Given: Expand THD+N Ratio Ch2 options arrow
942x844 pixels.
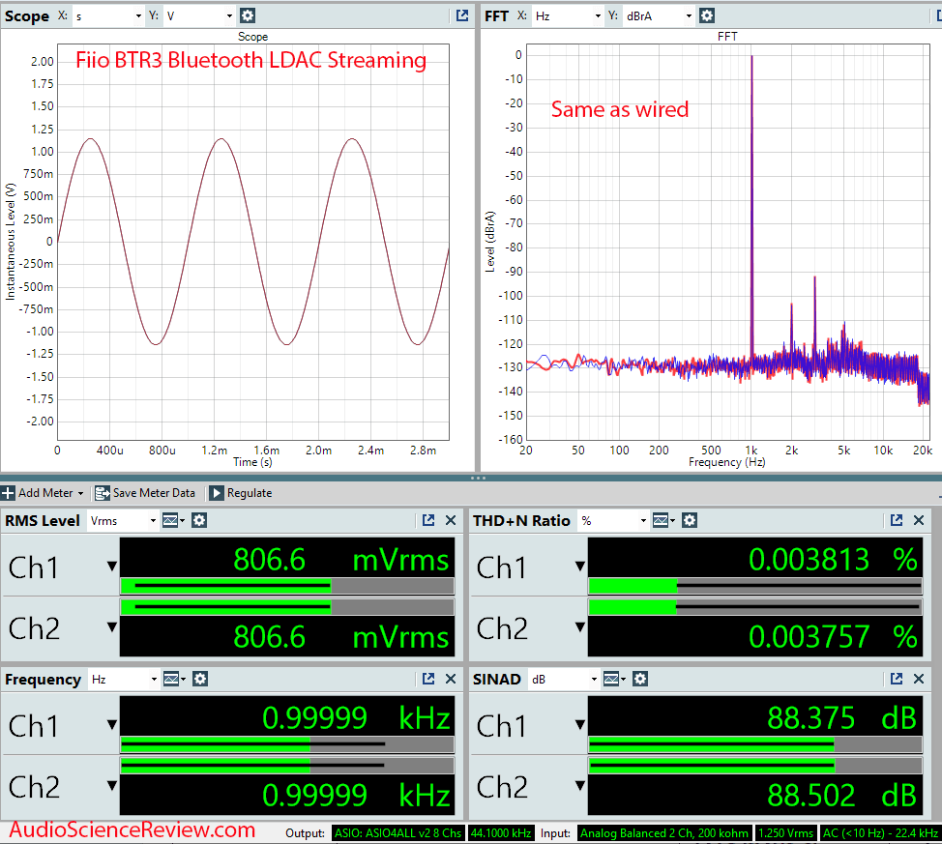Looking at the screenshot, I should [x=579, y=627].
